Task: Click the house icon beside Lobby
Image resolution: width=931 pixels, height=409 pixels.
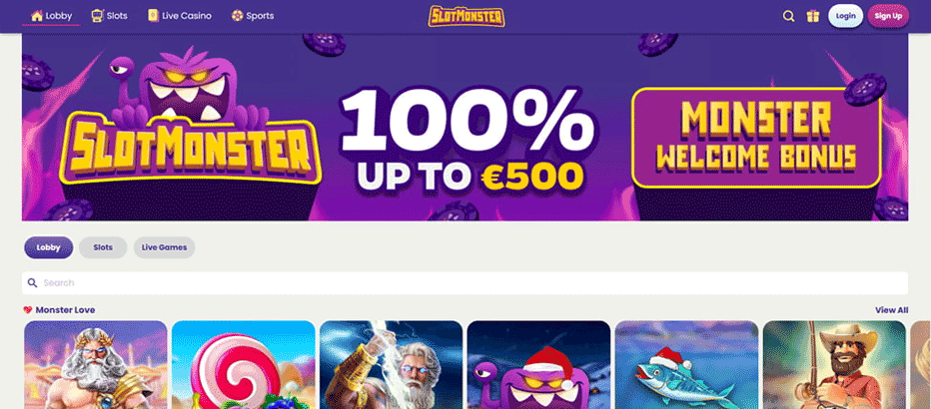Action: (37, 15)
